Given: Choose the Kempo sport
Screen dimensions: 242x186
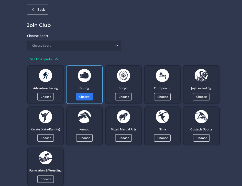Looking at the screenshot, I should [x=84, y=138].
